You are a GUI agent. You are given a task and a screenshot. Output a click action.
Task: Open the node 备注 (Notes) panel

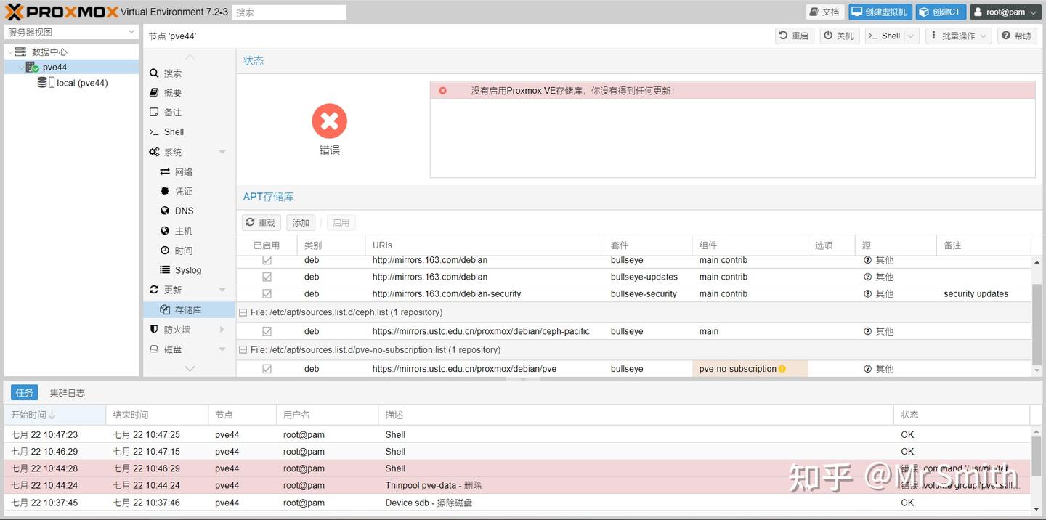174,112
